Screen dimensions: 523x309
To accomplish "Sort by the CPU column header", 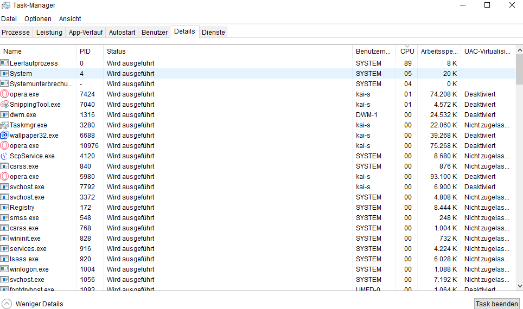I will [x=407, y=51].
